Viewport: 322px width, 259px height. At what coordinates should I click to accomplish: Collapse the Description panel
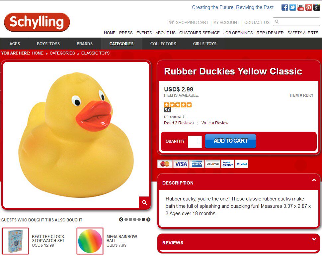click(314, 180)
